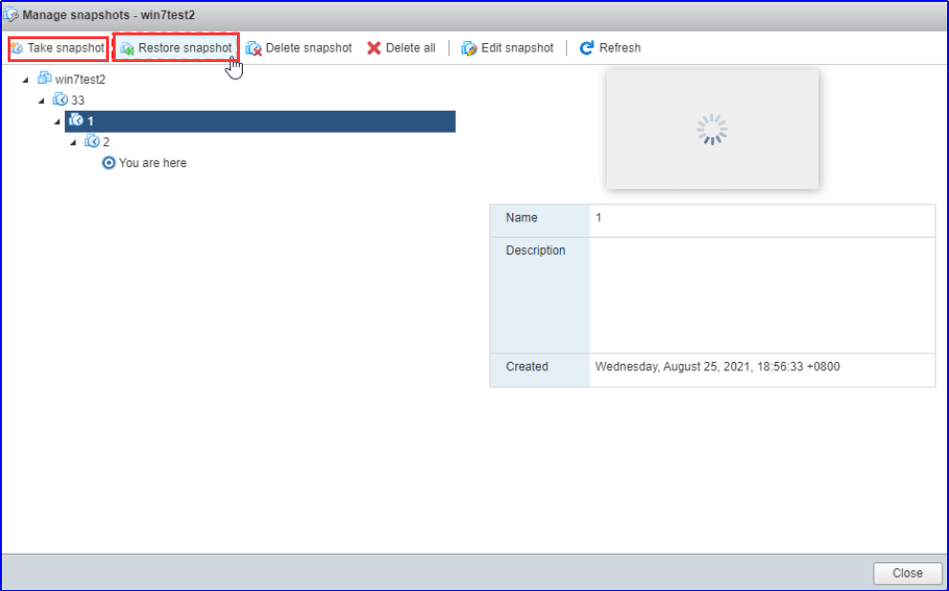Click the snapshot icon beside 2
The width and height of the screenshot is (949, 591).
[x=92, y=141]
